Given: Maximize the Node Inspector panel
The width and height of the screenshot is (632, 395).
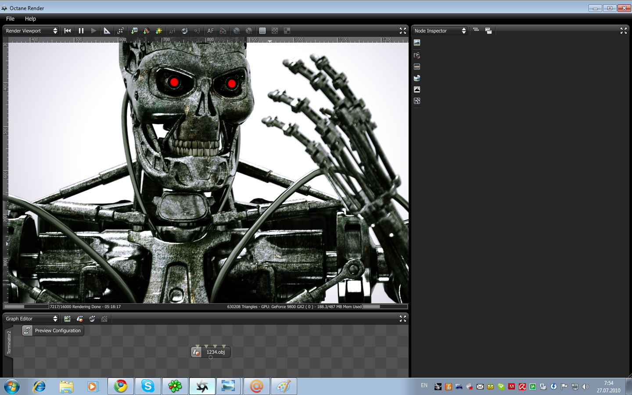Looking at the screenshot, I should (x=624, y=31).
